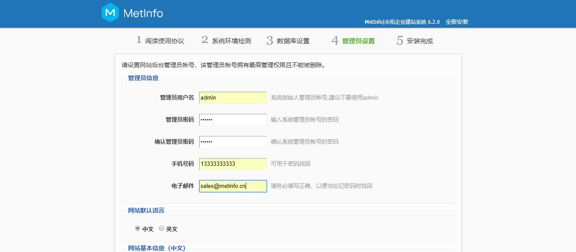
Task: Click the 请设置网站后台管理员帐号 instruction text
Action: point(224,65)
